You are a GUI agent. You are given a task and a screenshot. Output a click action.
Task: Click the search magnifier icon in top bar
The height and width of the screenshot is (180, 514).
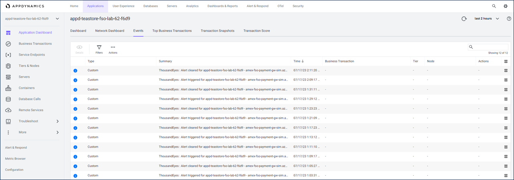pyautogui.click(x=494, y=6)
